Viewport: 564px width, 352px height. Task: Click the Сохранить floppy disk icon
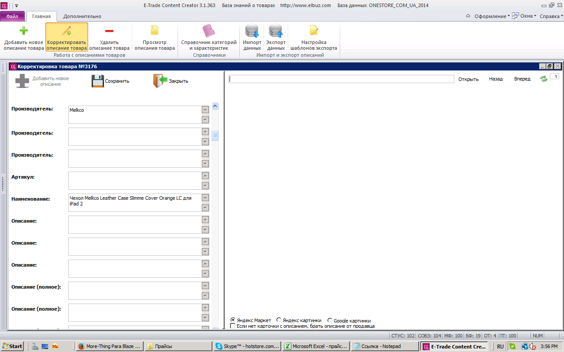coord(98,81)
